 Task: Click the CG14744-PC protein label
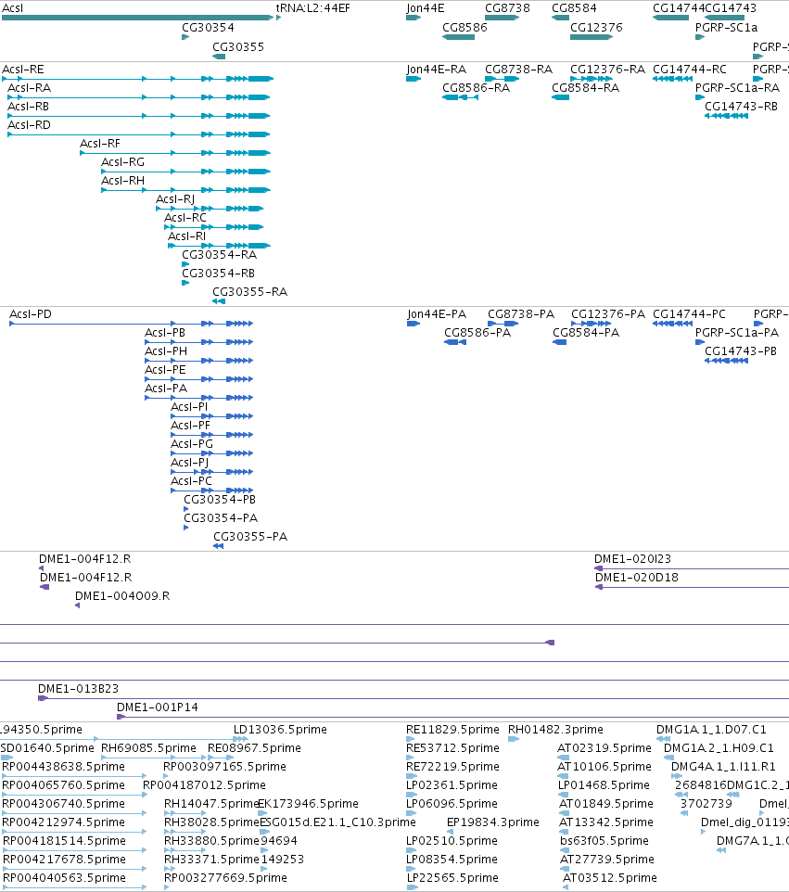[x=690, y=314]
